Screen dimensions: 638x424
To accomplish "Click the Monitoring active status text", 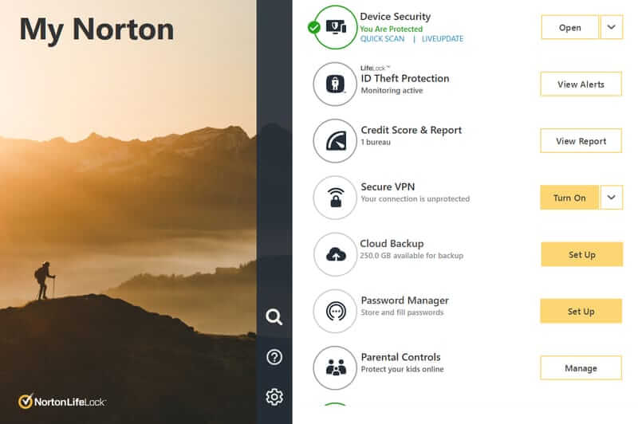I will pyautogui.click(x=392, y=90).
